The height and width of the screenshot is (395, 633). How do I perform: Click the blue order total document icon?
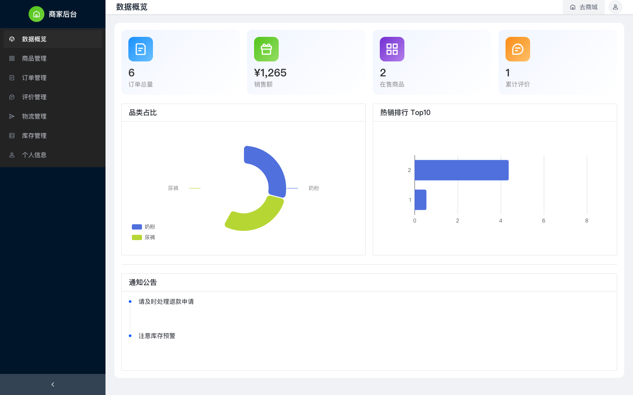[141, 49]
